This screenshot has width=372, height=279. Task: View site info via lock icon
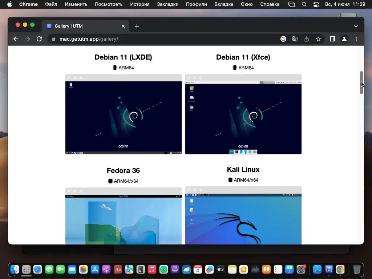click(x=54, y=39)
